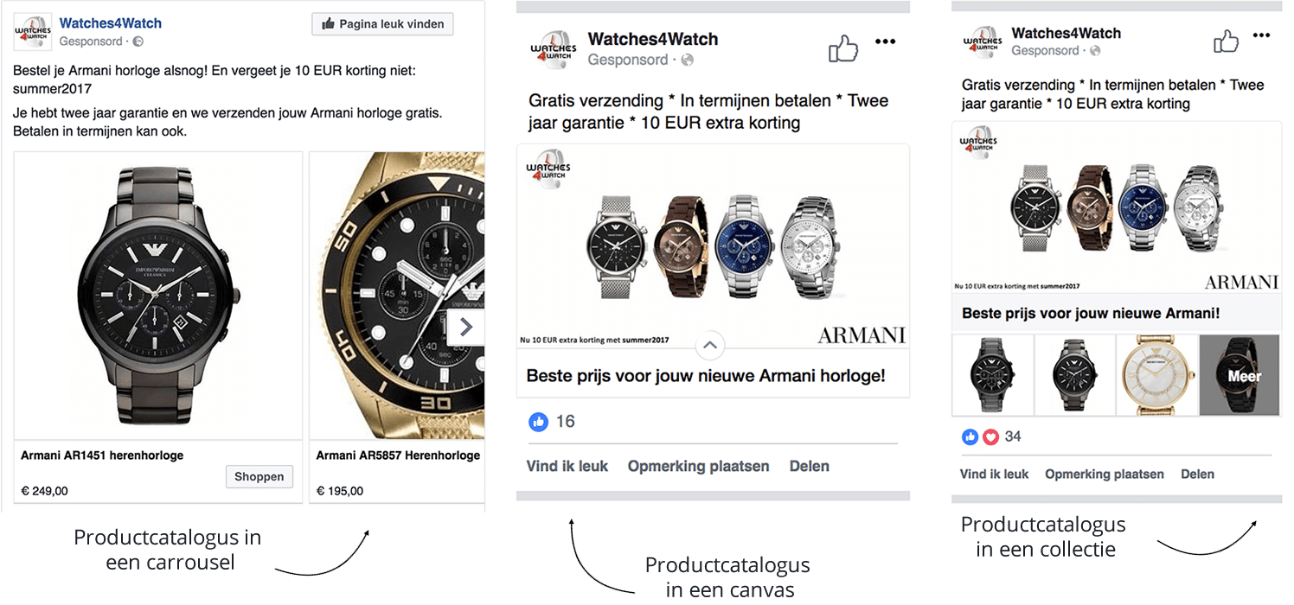This screenshot has width=1294, height=605.
Task: Click Vind ik leuk in the canvas ad
Action: point(567,466)
